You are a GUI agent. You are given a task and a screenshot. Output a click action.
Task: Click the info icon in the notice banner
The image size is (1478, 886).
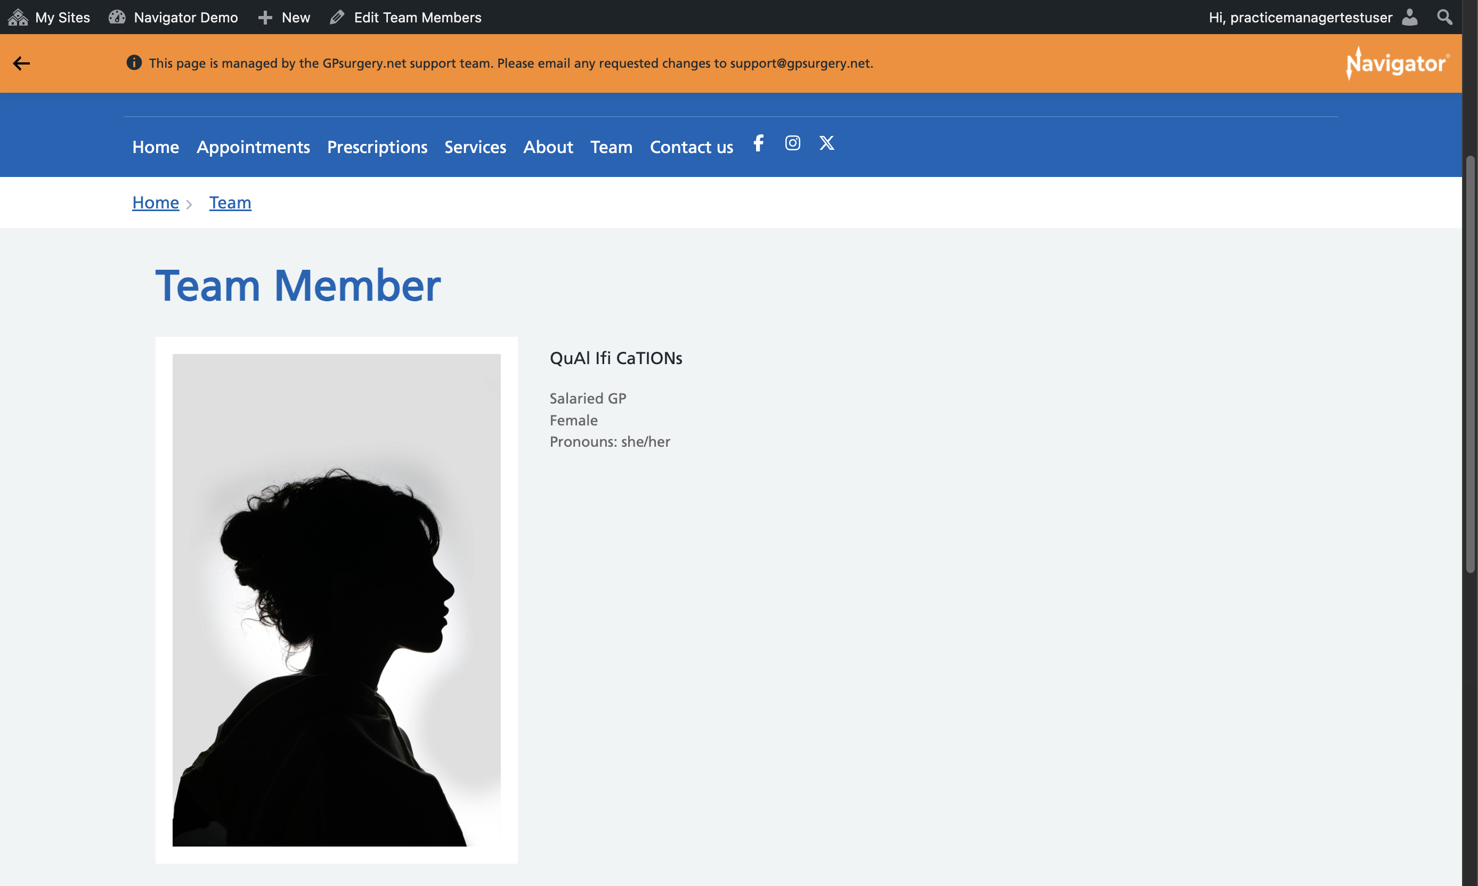point(134,63)
